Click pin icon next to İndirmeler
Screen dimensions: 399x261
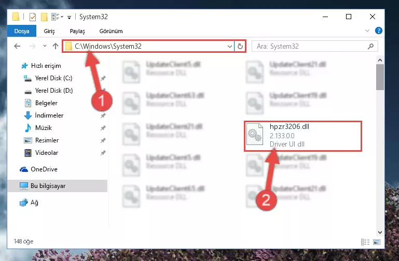pyautogui.click(x=103, y=115)
